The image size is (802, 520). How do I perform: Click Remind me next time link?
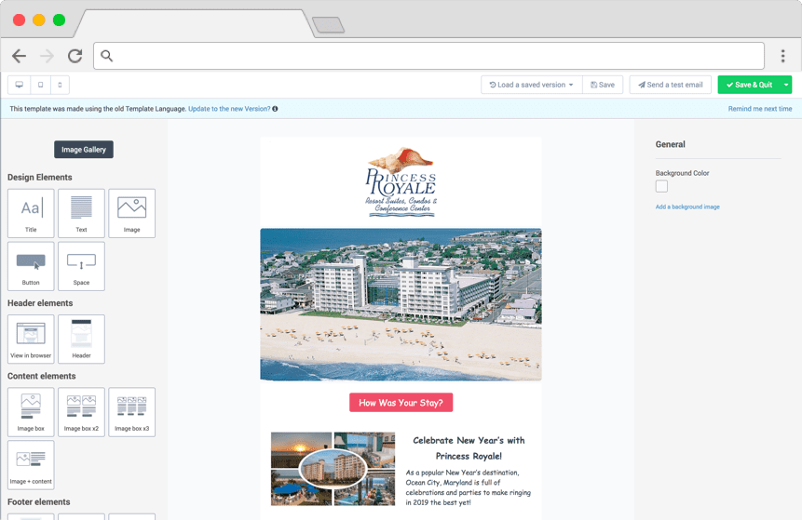760,109
